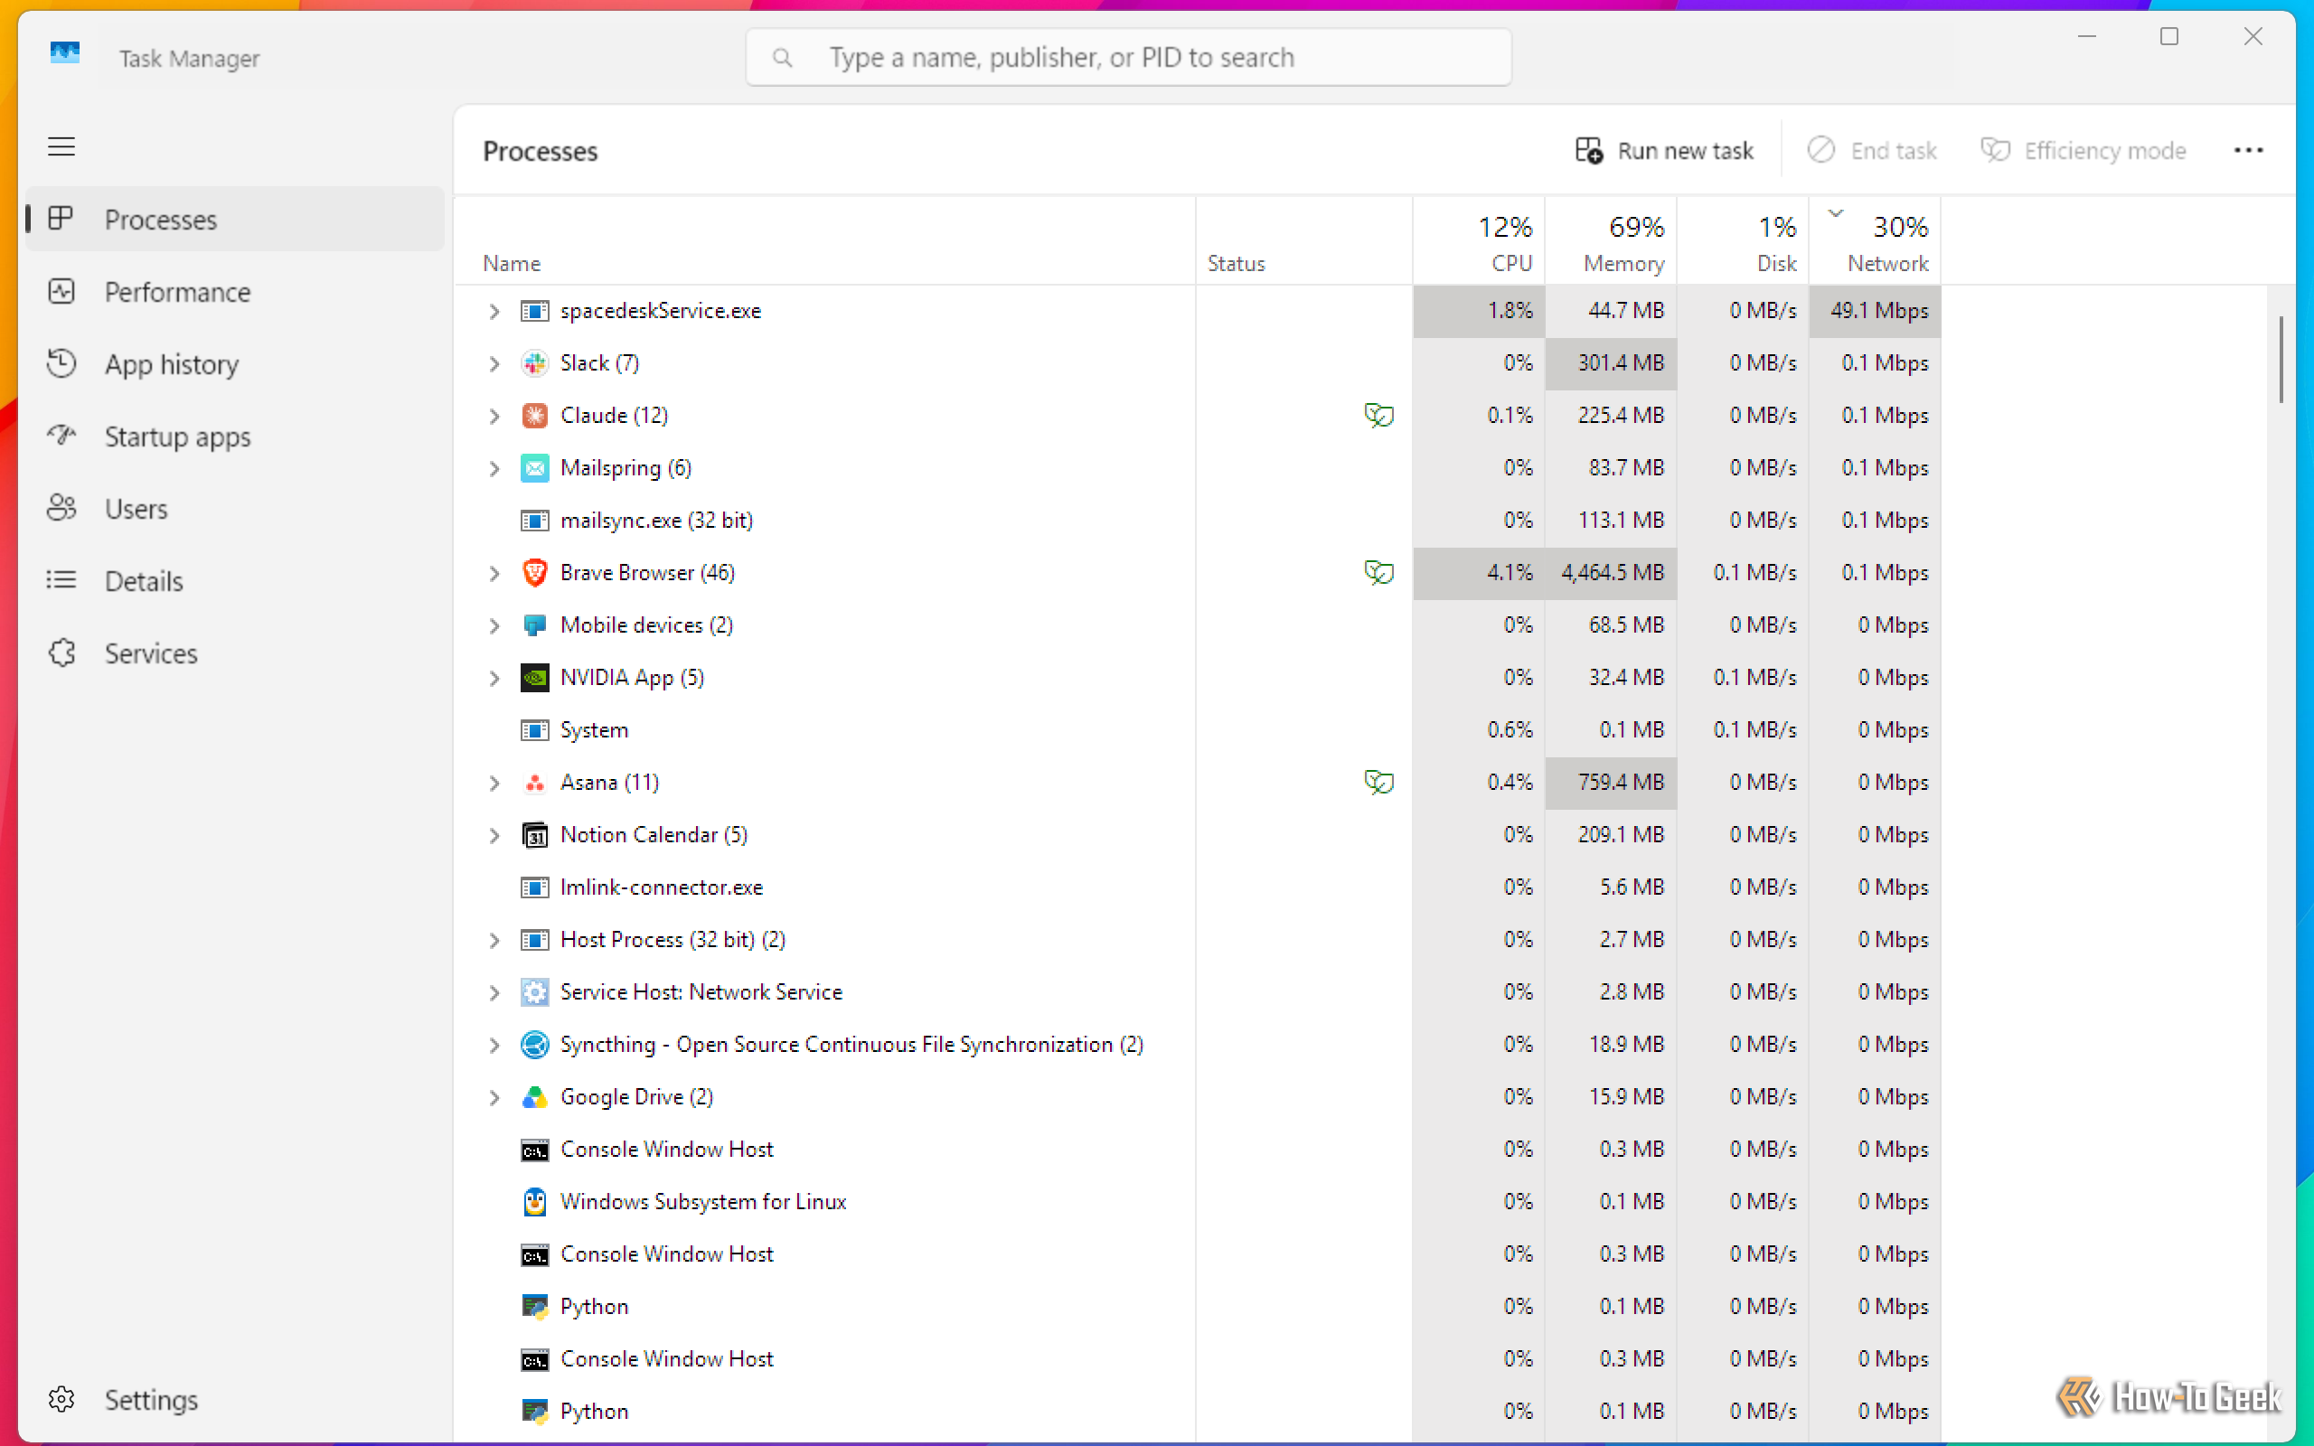The width and height of the screenshot is (2314, 1446).
Task: Click the Brave Browser lion icon
Action: point(534,573)
